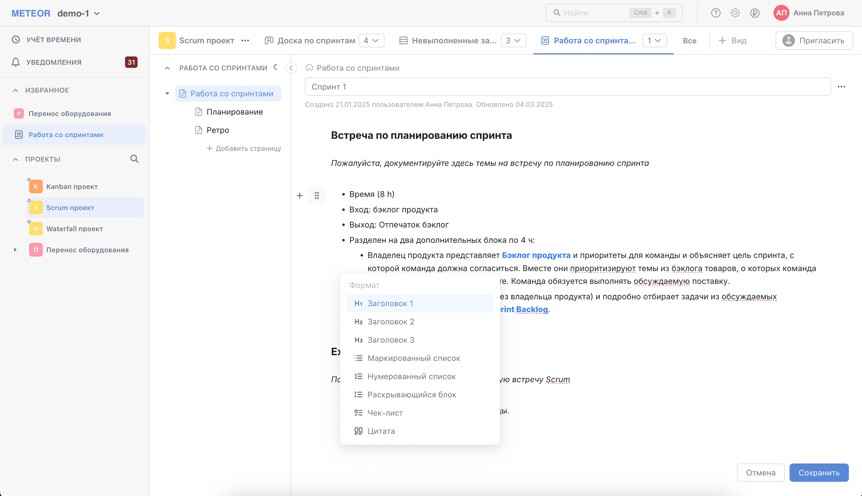Click the search magnifier in Найти field

click(x=557, y=13)
